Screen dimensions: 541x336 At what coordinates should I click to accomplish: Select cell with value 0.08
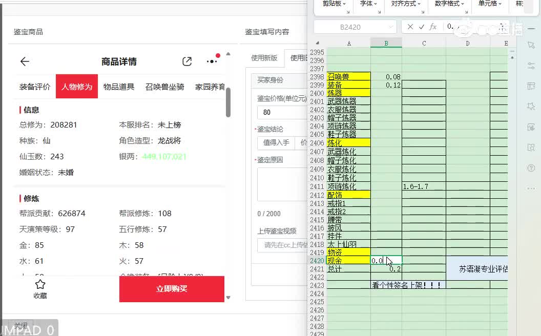386,77
